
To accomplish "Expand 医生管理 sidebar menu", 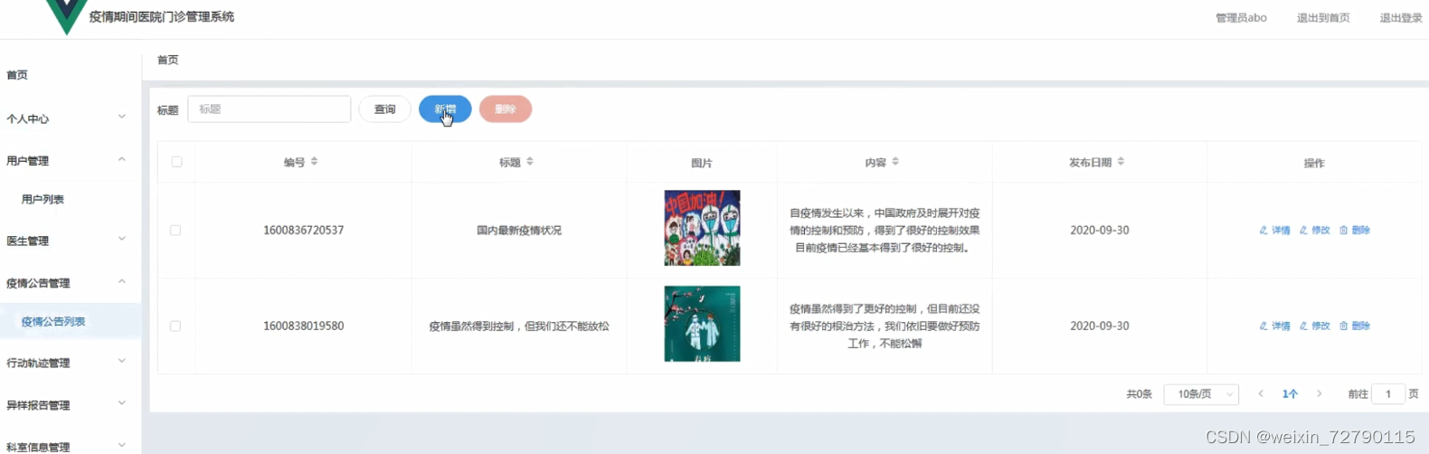I will pyautogui.click(x=71, y=241).
